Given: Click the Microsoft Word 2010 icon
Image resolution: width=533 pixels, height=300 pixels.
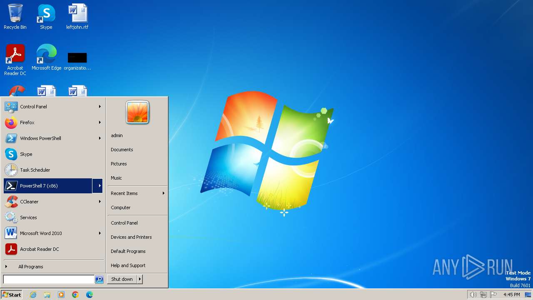Looking at the screenshot, I should click(11, 233).
